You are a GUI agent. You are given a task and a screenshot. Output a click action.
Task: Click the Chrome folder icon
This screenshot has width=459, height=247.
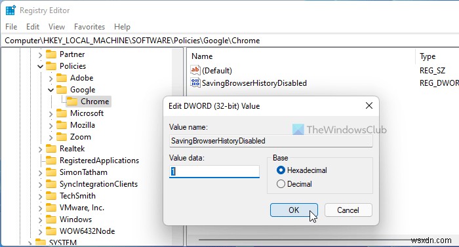[x=72, y=102]
